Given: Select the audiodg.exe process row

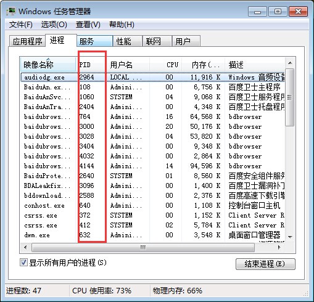Looking at the screenshot, I should pyautogui.click(x=152, y=77).
